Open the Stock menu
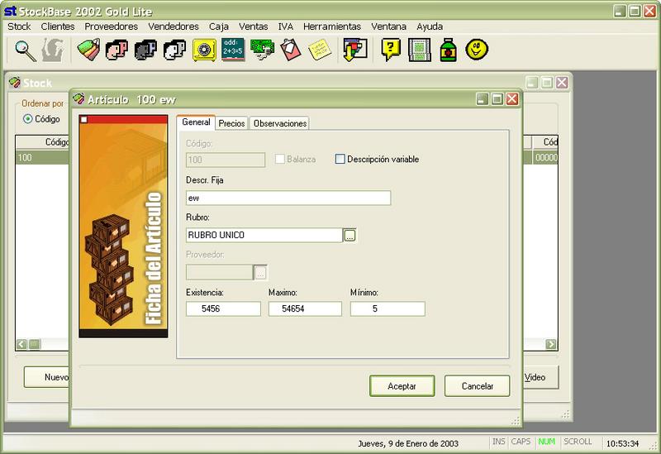This screenshot has height=454, width=661. pyautogui.click(x=19, y=26)
